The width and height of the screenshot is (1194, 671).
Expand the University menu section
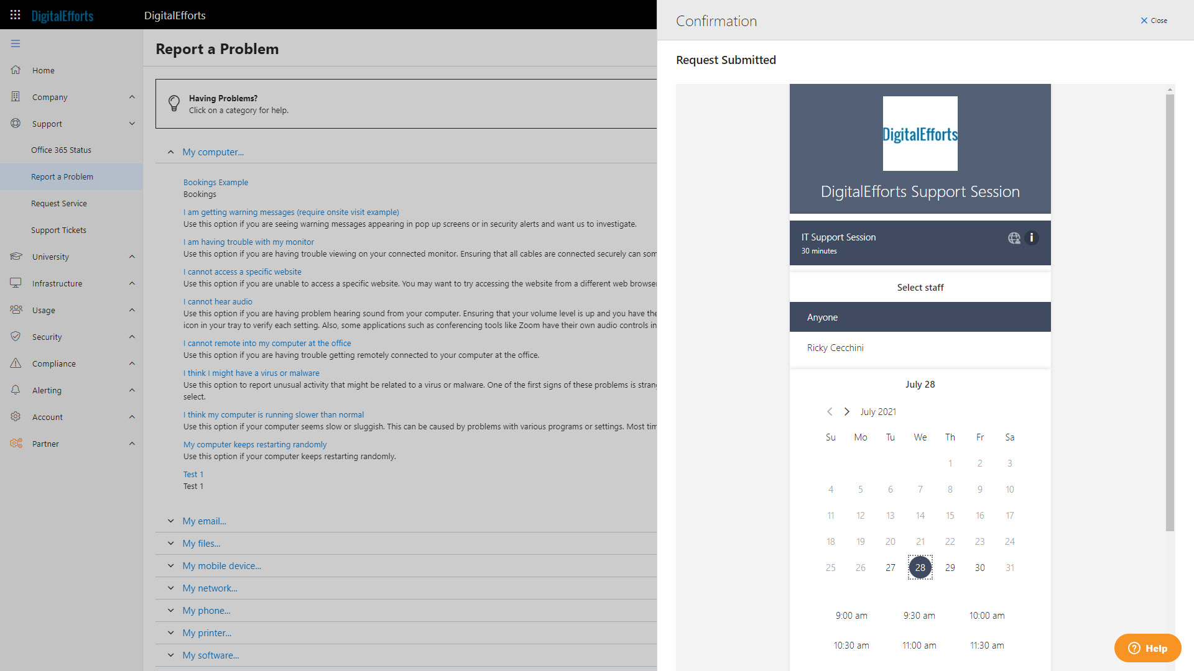(132, 257)
